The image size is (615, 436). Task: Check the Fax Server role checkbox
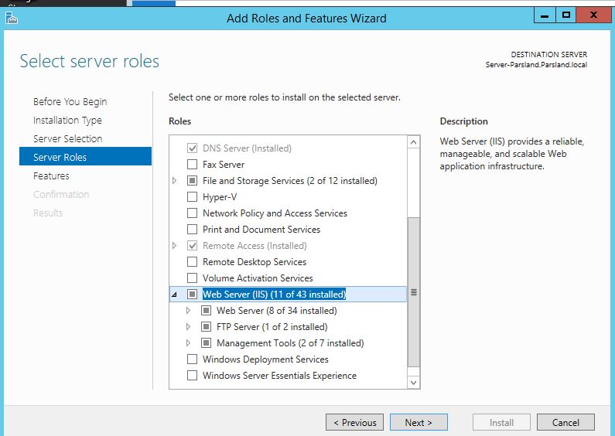[x=193, y=165]
